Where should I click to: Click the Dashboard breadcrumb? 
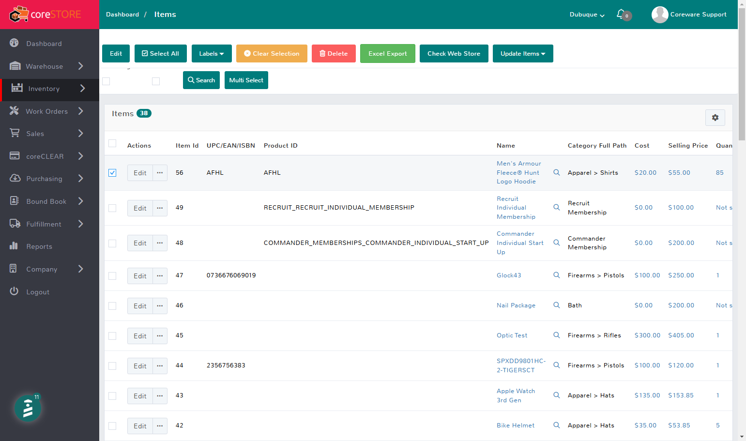(122, 15)
